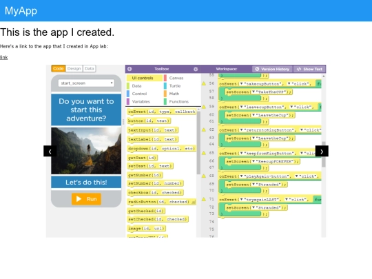
Task: Pick the textInput(id, text) block
Action: (152, 130)
